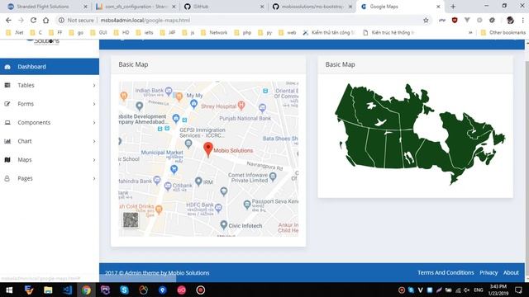Screen dimensions: 529x297
Task: Open the Privacy footer link
Action: (x=488, y=273)
